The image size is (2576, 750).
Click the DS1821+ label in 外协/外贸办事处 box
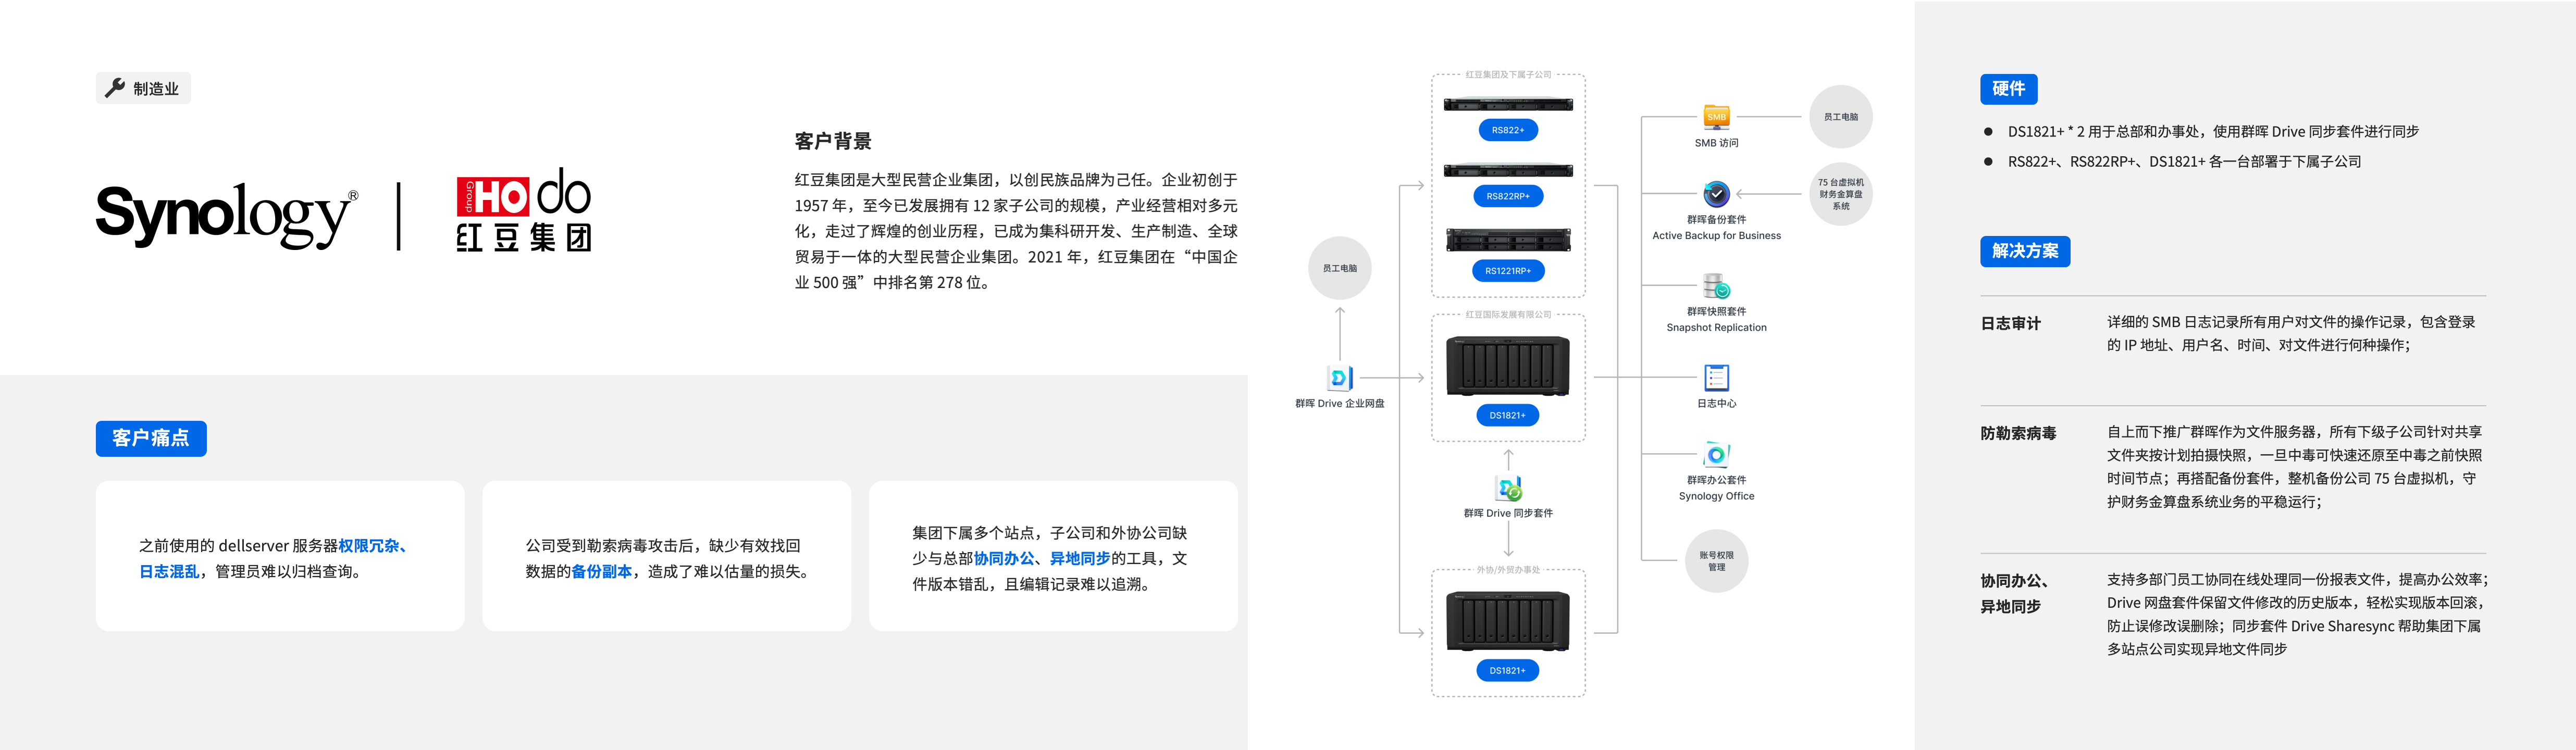(x=1508, y=671)
